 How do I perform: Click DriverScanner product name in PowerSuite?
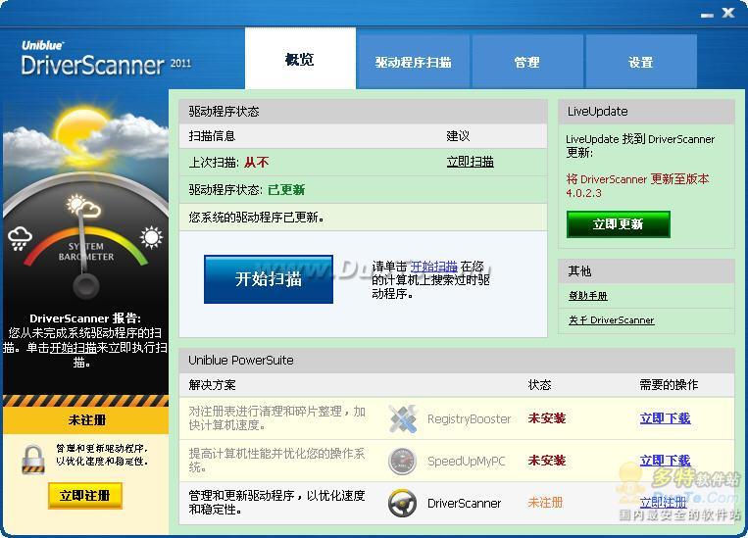coord(464,503)
